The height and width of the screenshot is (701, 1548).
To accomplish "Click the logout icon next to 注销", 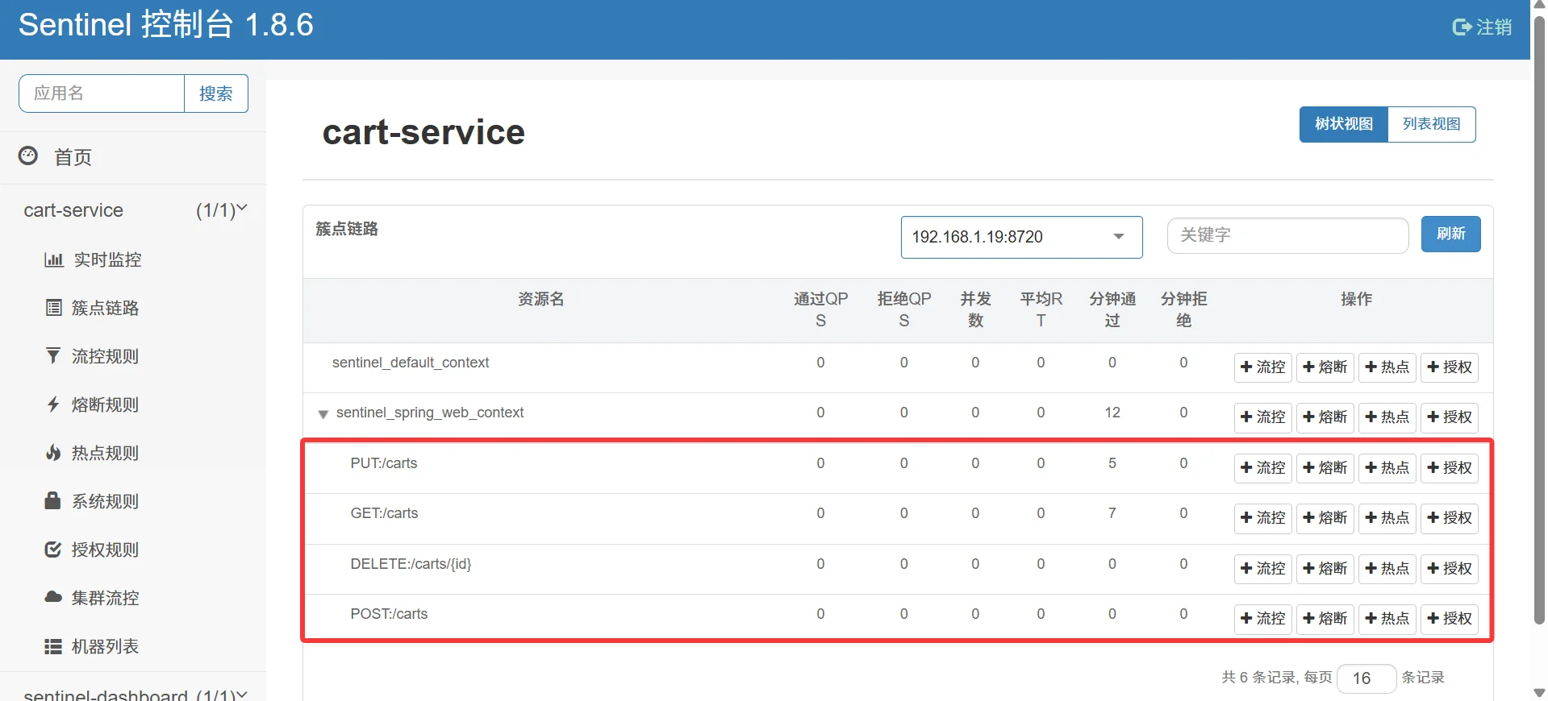I will point(1462,27).
